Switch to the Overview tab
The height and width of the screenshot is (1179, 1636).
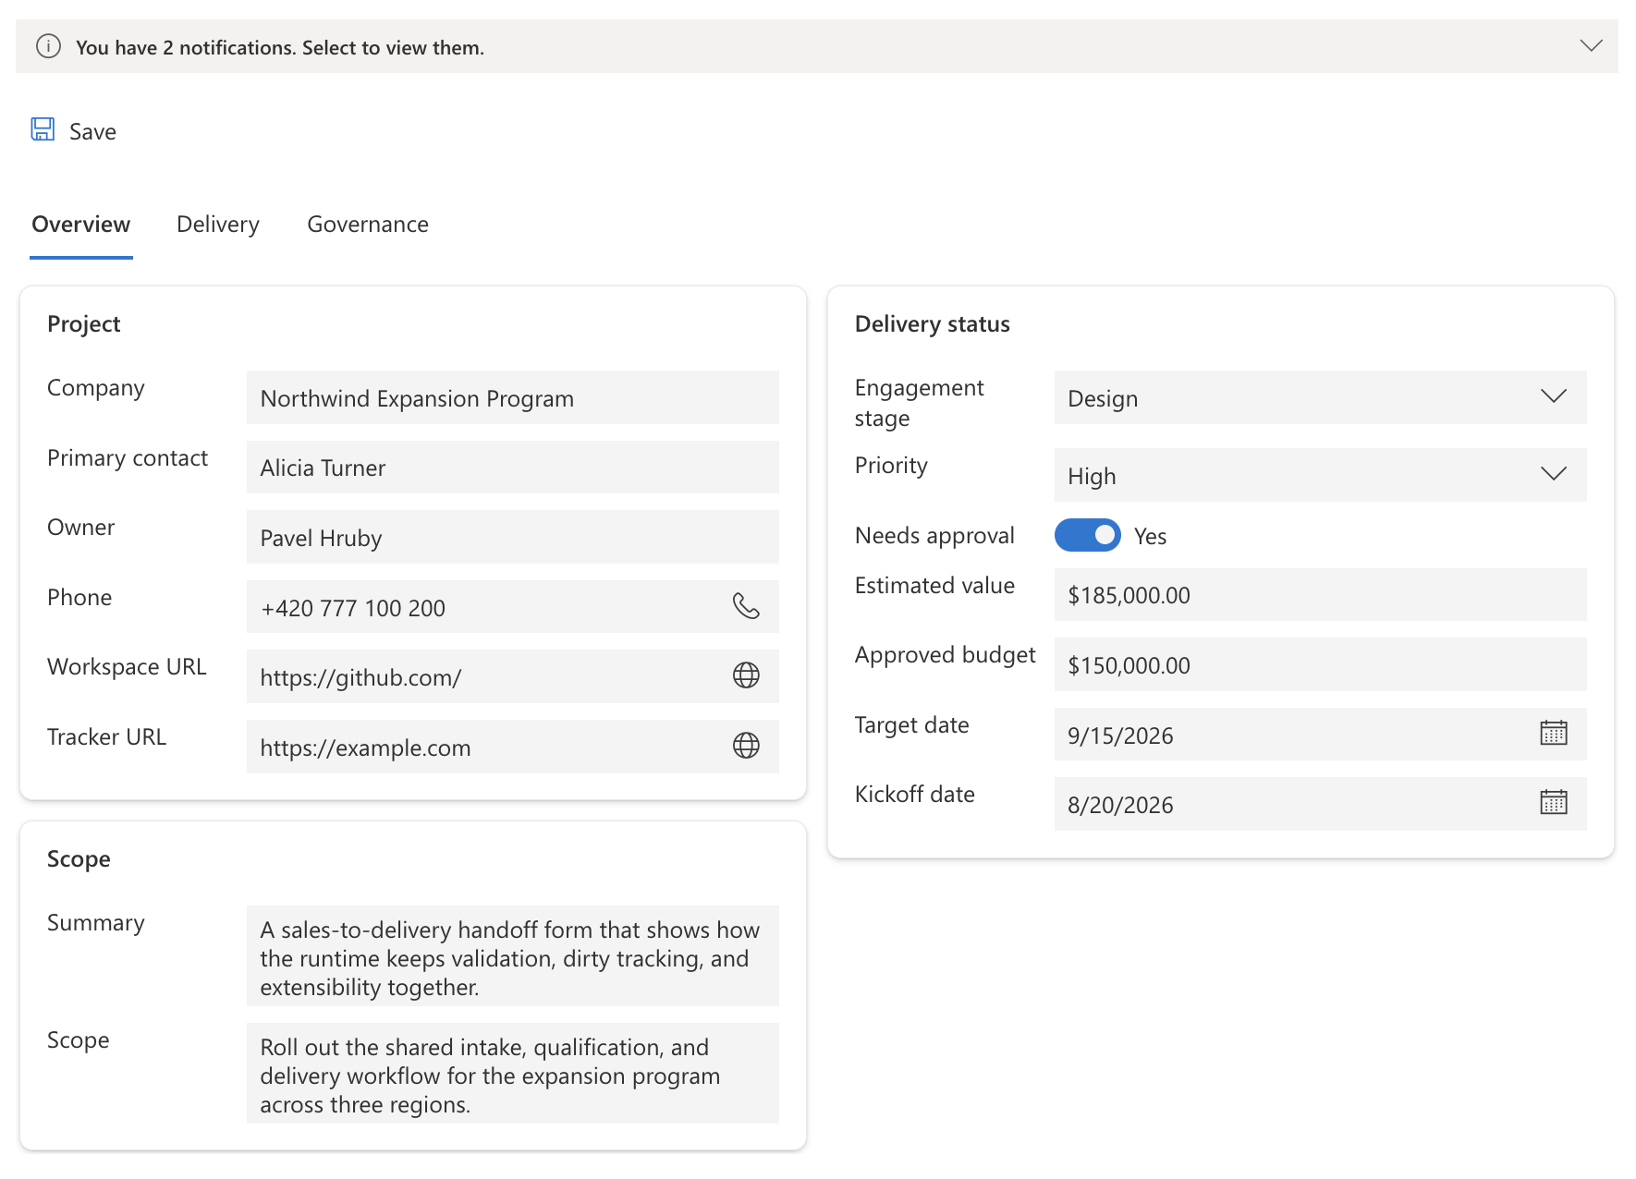tap(81, 225)
